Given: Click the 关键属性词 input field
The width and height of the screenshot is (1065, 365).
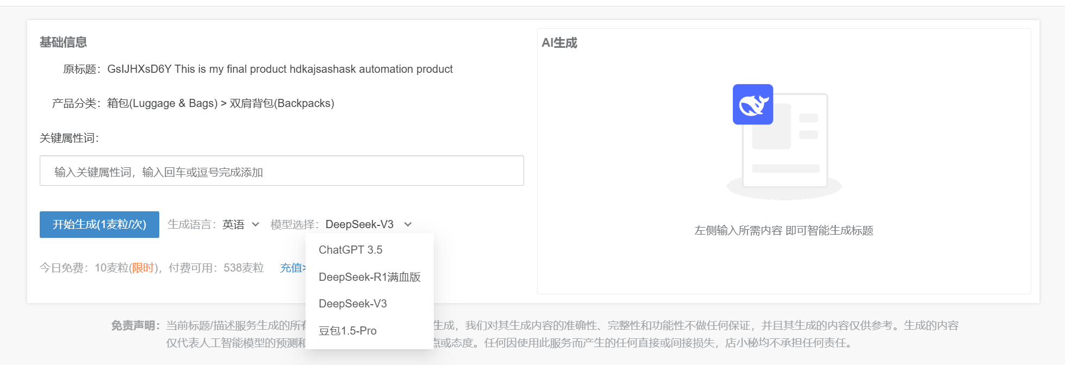Looking at the screenshot, I should pyautogui.click(x=281, y=171).
